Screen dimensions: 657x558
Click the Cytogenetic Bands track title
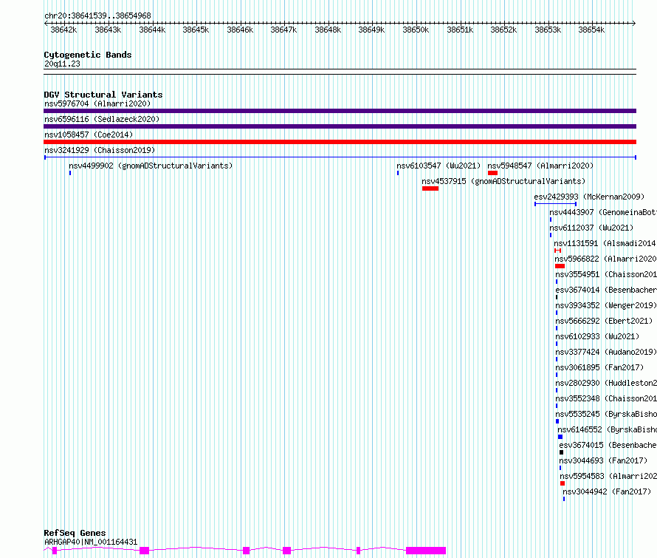88,55
